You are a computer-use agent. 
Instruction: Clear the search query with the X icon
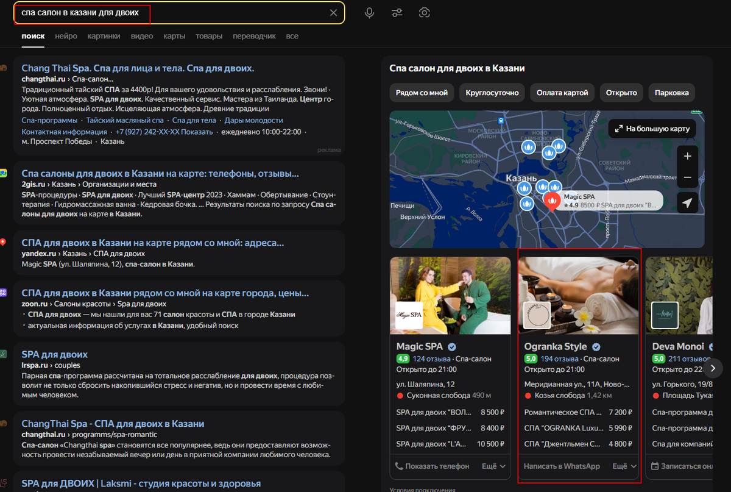(333, 13)
